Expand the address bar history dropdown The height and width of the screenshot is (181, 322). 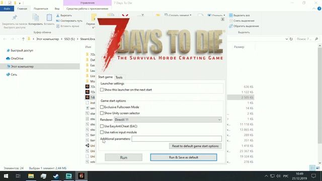tap(287, 39)
